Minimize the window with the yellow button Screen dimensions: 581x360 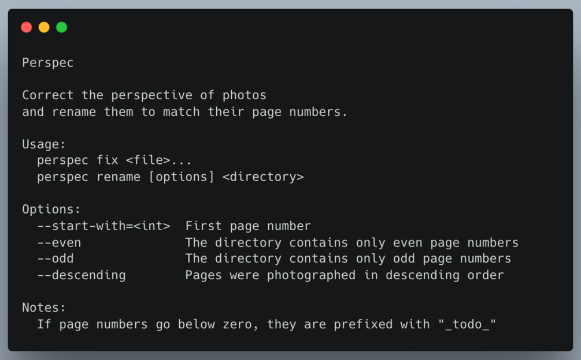click(44, 27)
